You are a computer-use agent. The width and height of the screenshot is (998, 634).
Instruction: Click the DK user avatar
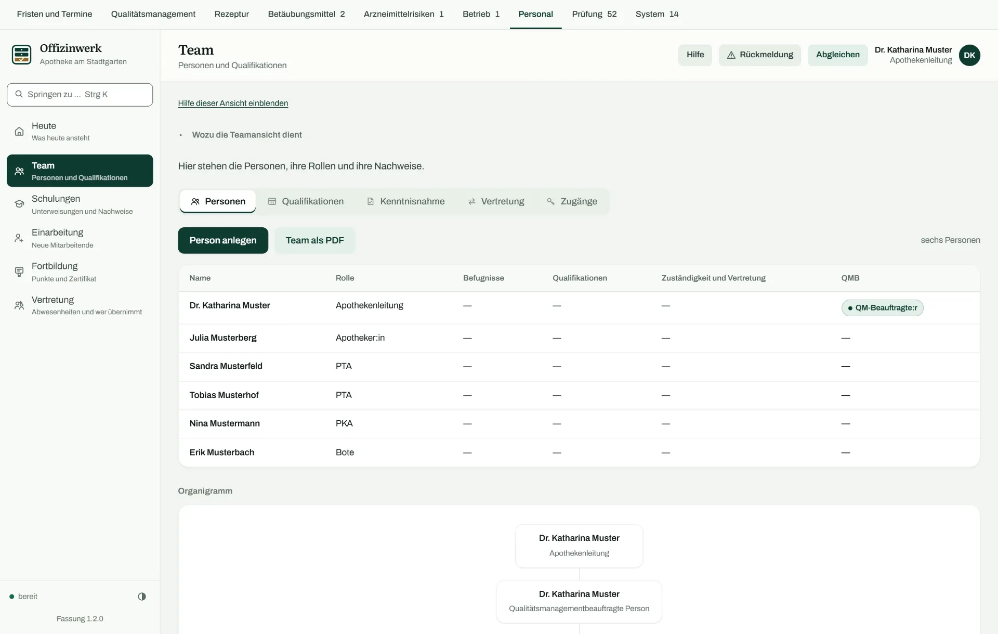969,55
